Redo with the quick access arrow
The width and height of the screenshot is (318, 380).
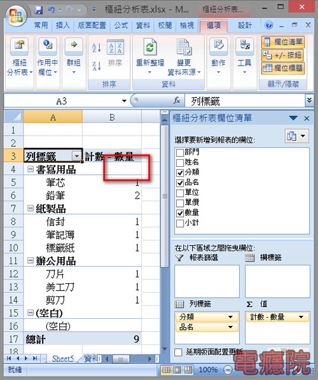(x=70, y=10)
